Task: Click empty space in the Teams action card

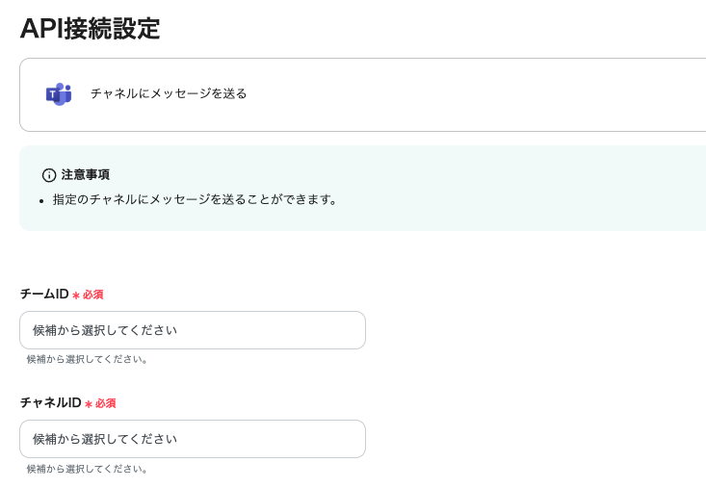Action: (x=482, y=94)
